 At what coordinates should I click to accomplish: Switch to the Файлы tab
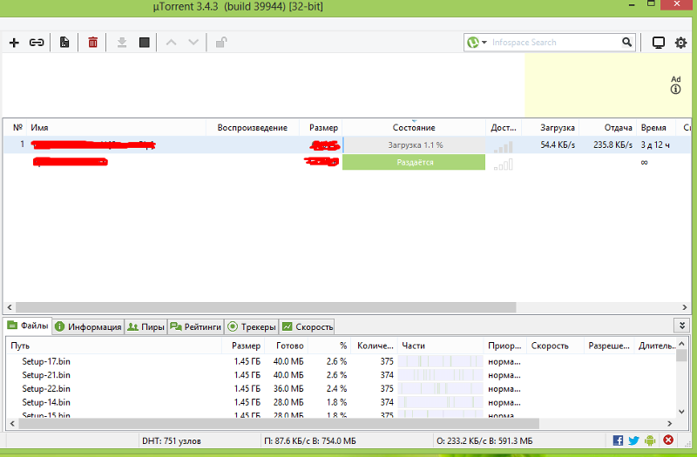click(x=29, y=326)
